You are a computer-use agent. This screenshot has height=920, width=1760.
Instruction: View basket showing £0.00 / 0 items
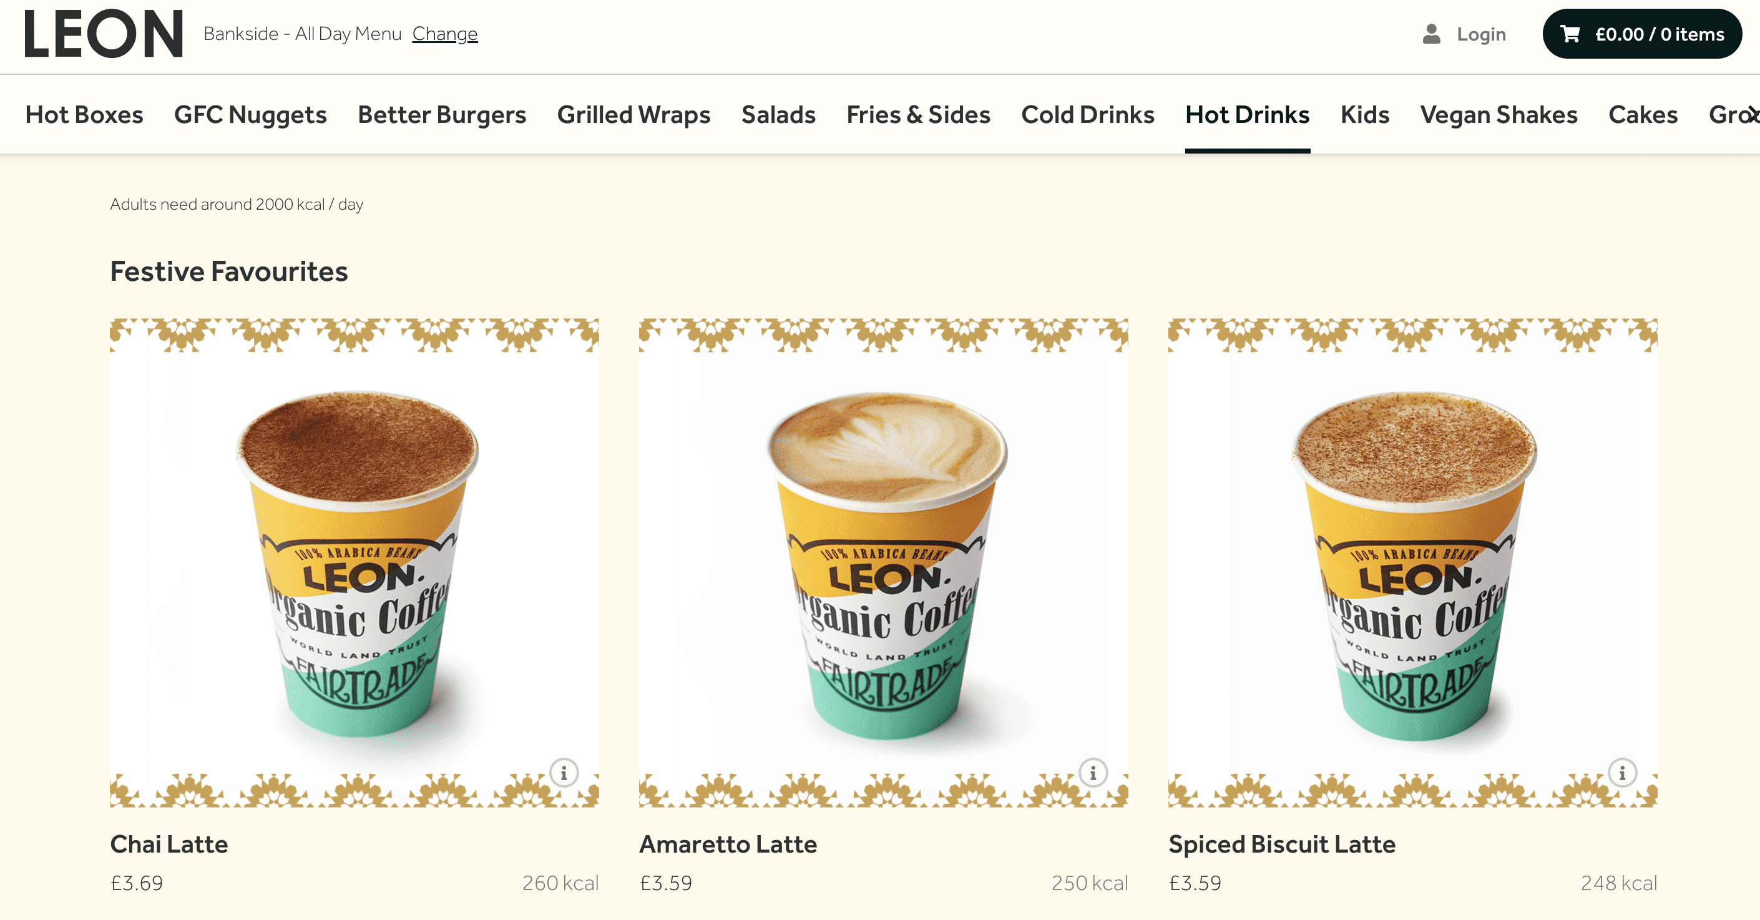coord(1642,34)
